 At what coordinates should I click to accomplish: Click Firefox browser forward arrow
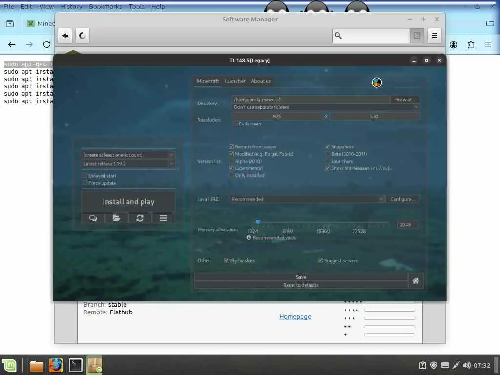coord(29,44)
